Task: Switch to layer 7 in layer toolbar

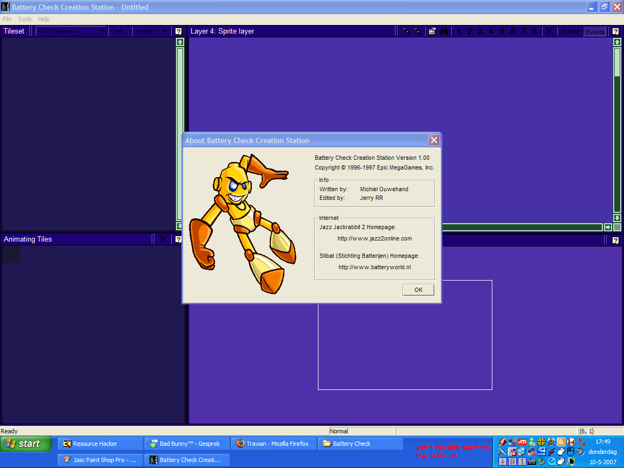Action: tap(523, 31)
